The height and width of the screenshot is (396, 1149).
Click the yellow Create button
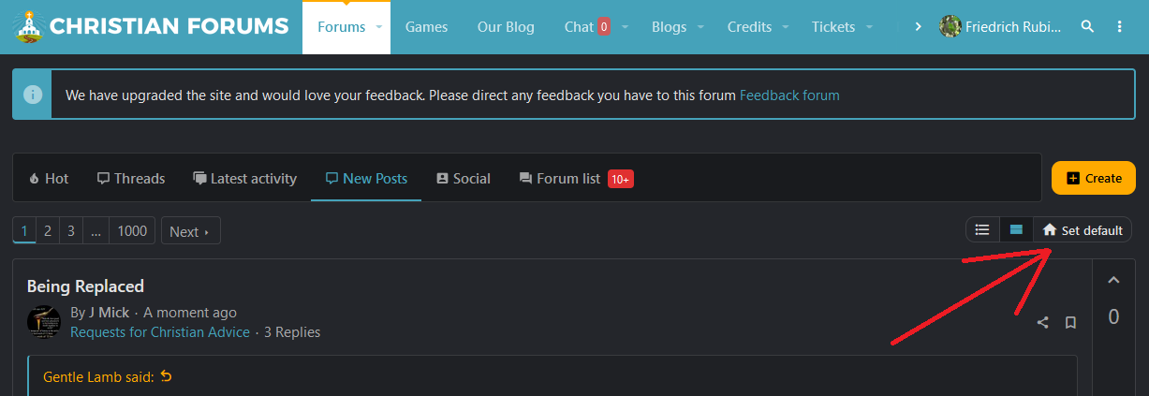coord(1093,178)
